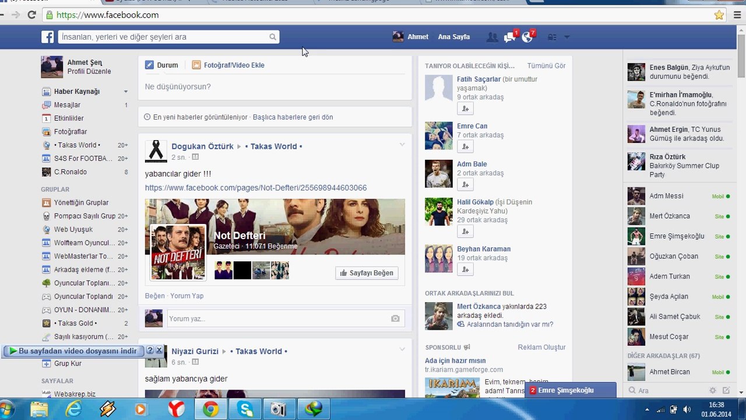
Task: Add Fatih Saçarlar as friend
Action: point(465,108)
